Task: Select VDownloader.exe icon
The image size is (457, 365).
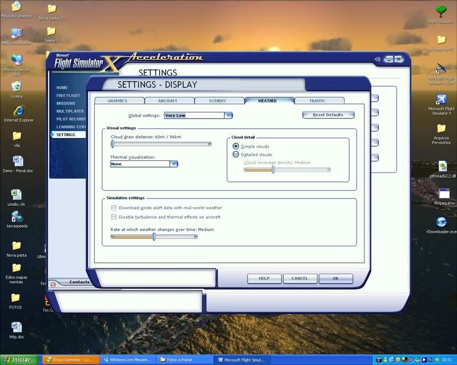Action: pos(441,222)
